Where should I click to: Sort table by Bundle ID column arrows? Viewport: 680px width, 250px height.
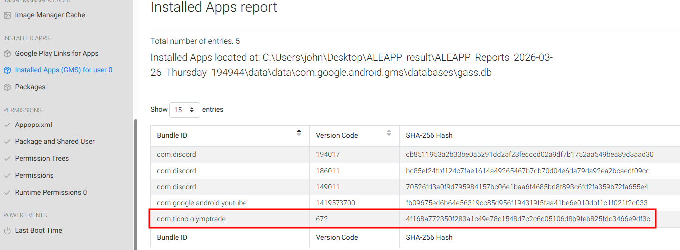(299, 133)
